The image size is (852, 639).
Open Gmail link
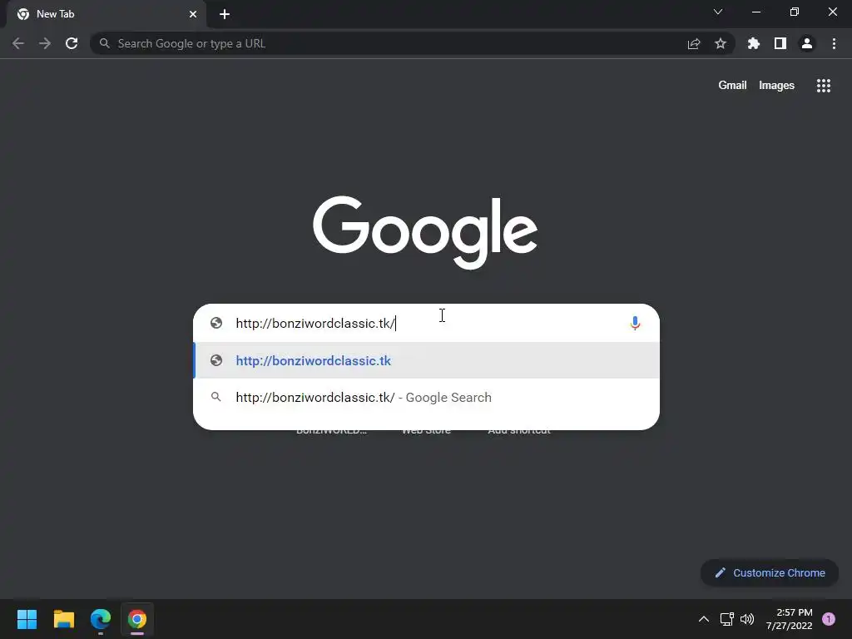point(732,86)
